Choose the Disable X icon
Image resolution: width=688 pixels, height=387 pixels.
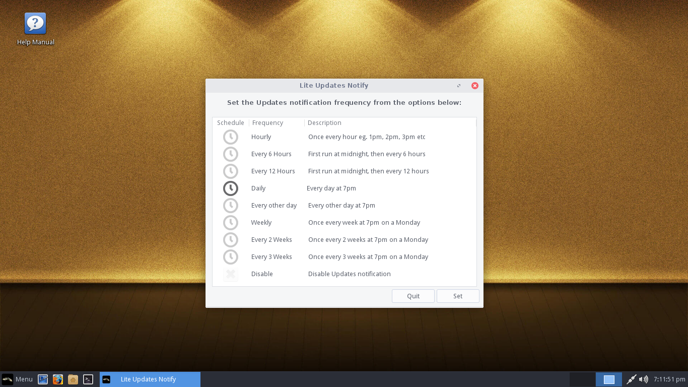pyautogui.click(x=231, y=274)
